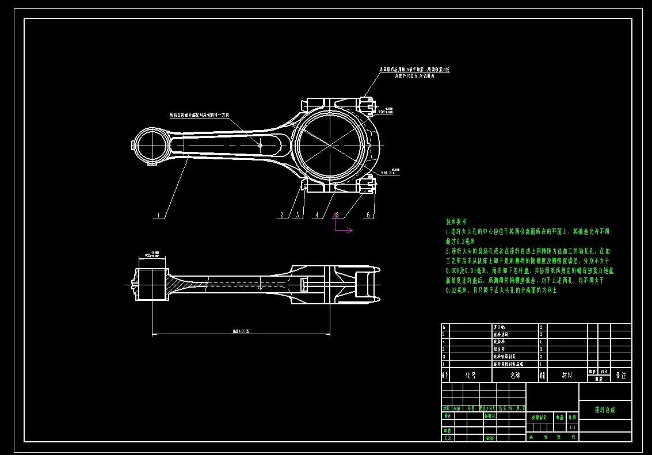
Task: Select balloon number 6 leader label
Action: 368,215
